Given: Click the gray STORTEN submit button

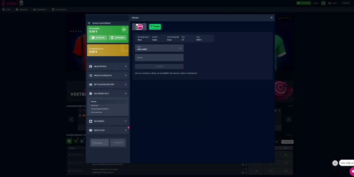Looking at the screenshot, I should pyautogui.click(x=159, y=67).
